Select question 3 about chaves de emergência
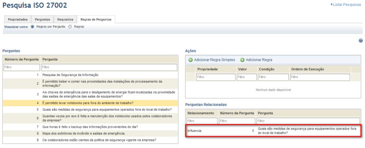Image resolution: width=365 pixels, height=148 pixels. pos(91,94)
